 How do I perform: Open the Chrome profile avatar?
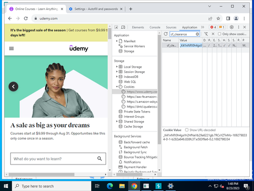(236, 18)
